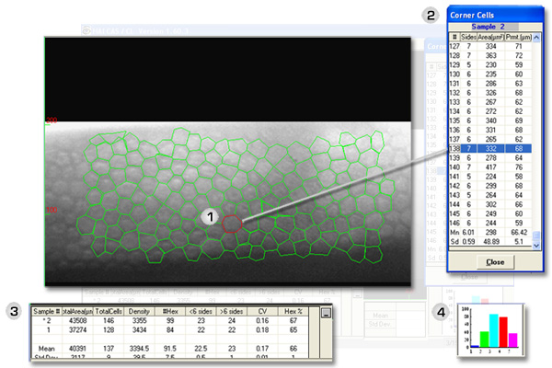Click the 100 scale marker on the image ruler
The width and height of the screenshot is (552, 368).
coord(52,210)
